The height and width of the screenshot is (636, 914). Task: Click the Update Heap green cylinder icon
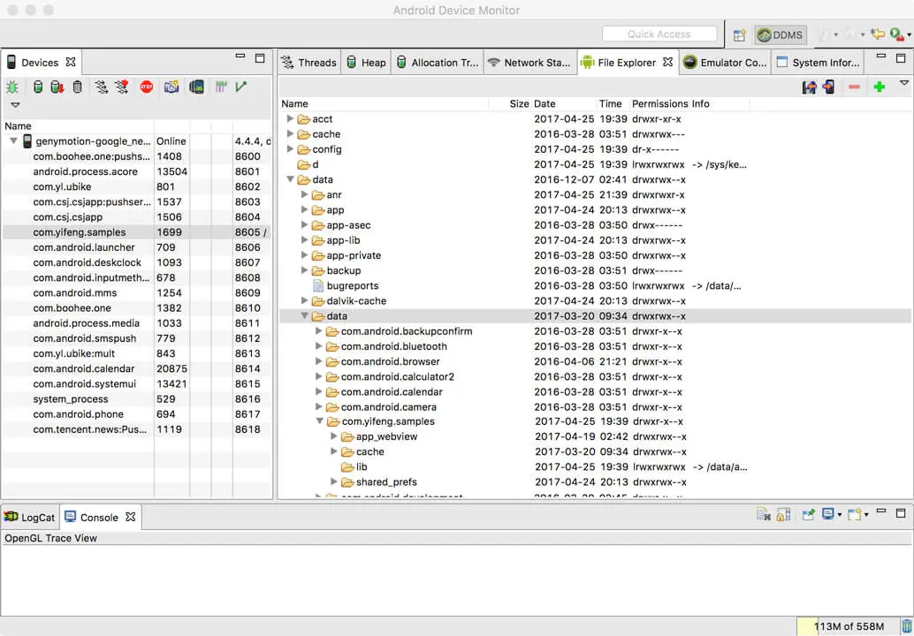pyautogui.click(x=38, y=87)
